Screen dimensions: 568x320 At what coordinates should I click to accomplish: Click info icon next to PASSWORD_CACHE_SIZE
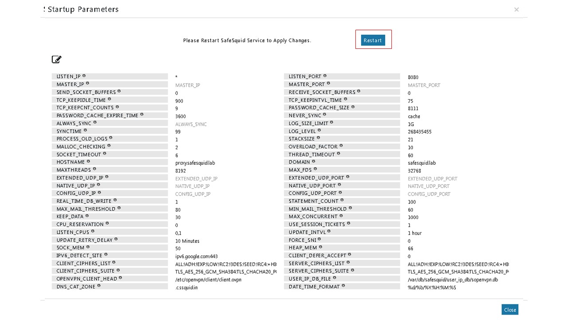pos(353,107)
